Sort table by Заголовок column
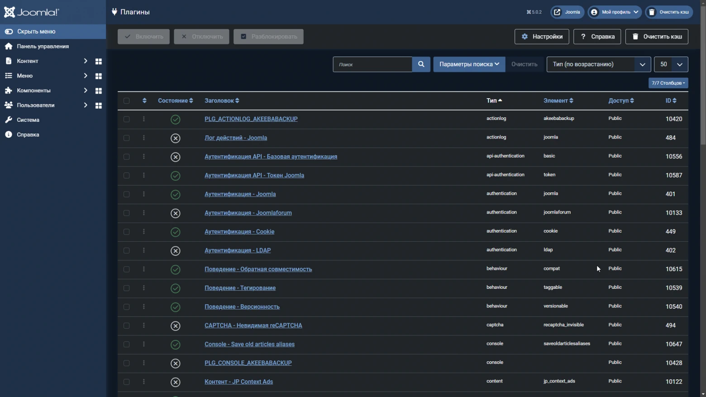Viewport: 706px width, 397px height. pos(222,100)
